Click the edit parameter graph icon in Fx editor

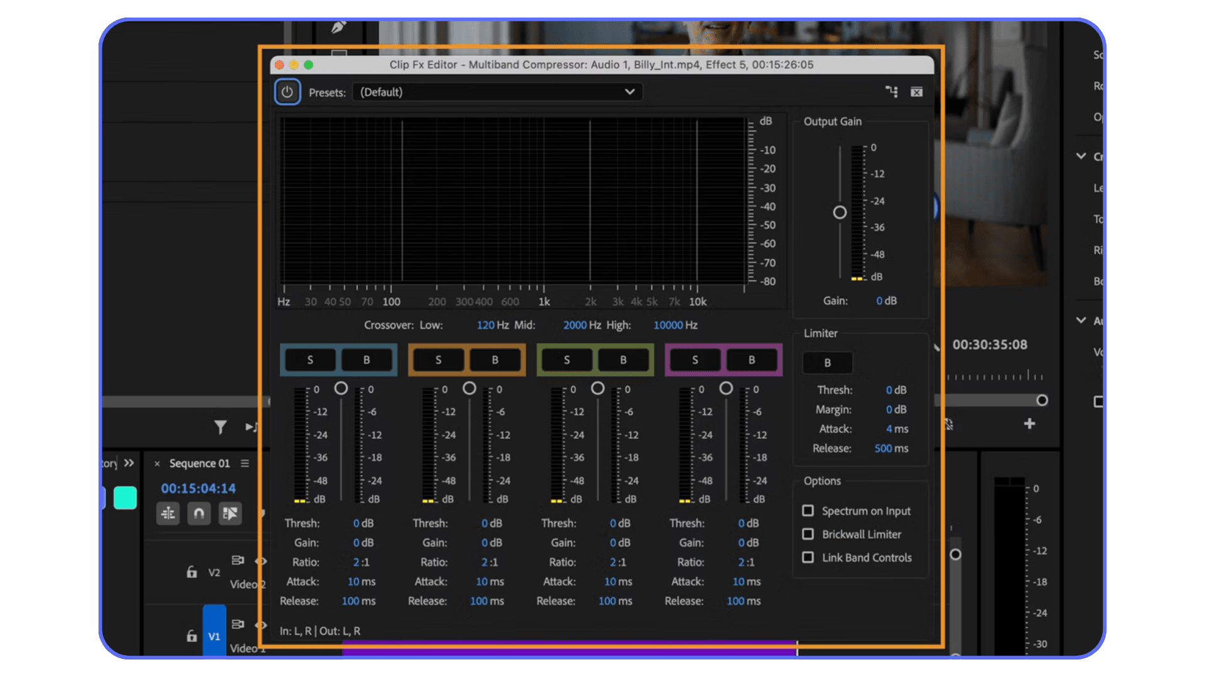tap(891, 92)
